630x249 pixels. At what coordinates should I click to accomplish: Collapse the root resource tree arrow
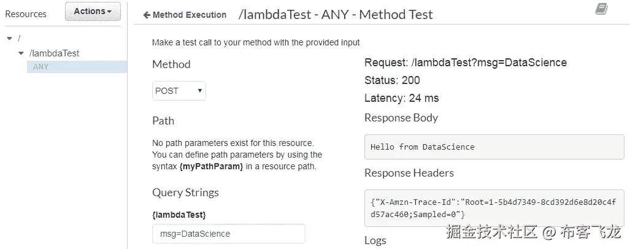[9, 39]
